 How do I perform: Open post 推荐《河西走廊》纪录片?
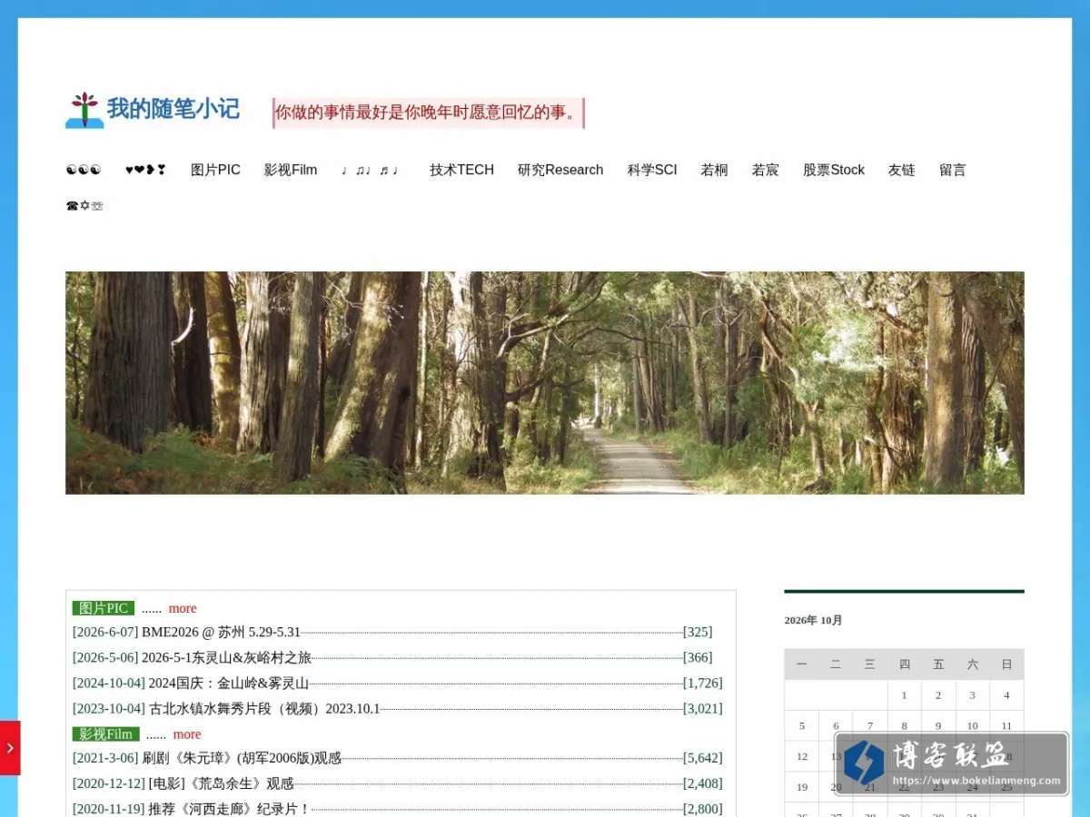coord(230,809)
